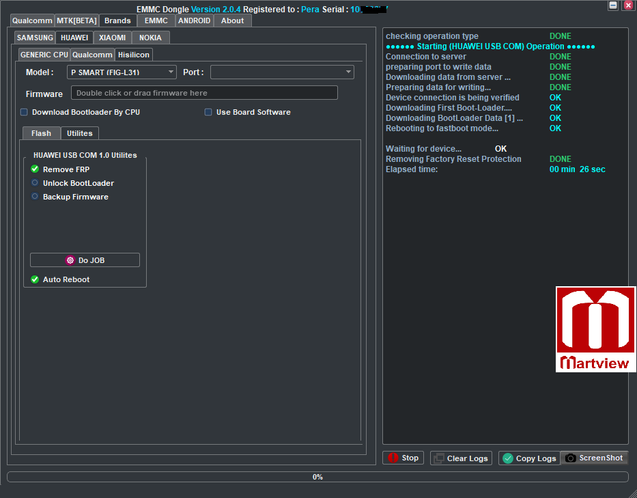This screenshot has width=637, height=498.
Task: Click 'Rebooting to fastboot mode...' log line
Action: [x=442, y=128]
